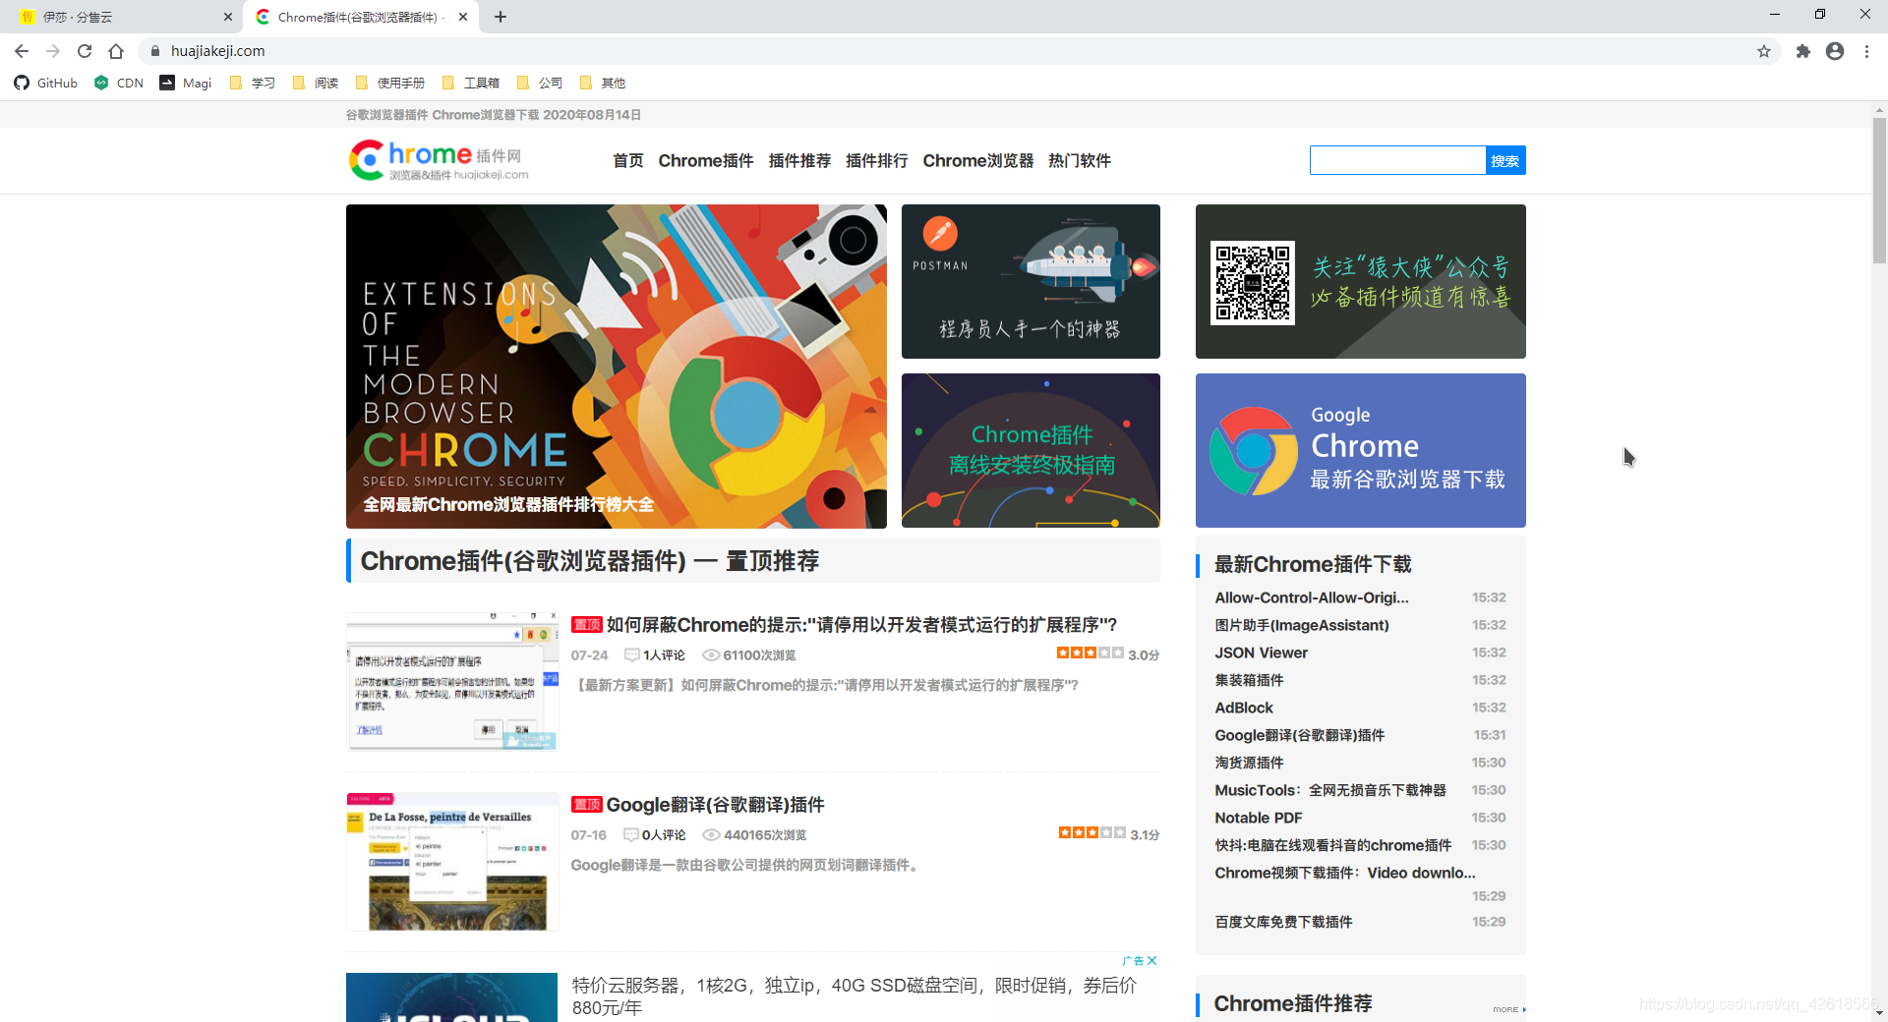The height and width of the screenshot is (1022, 1888).
Task: Open the browser home page icon
Action: tap(116, 51)
